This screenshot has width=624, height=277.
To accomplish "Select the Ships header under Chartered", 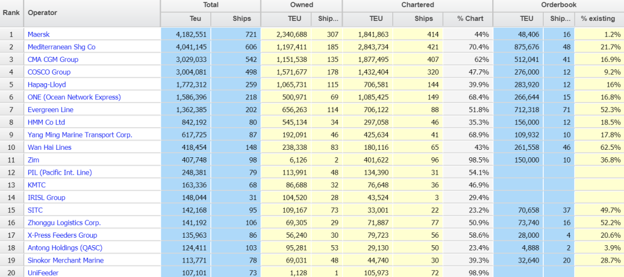I will (423, 19).
